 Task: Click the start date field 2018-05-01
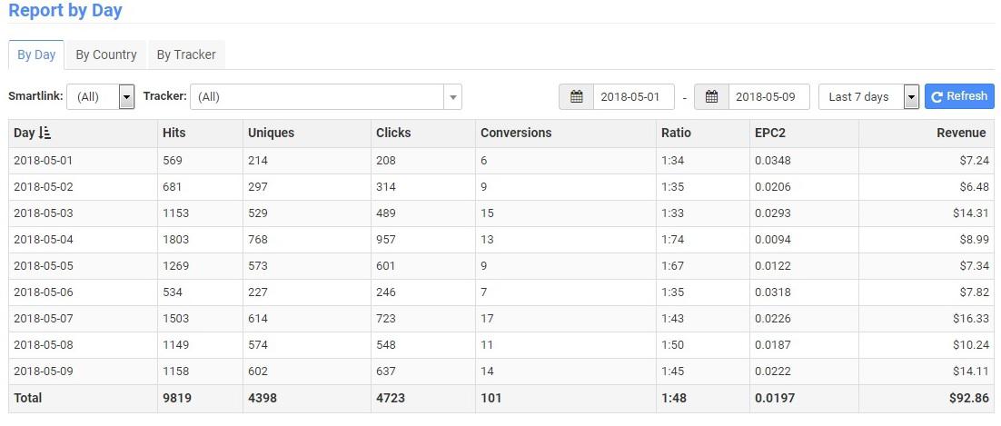coord(634,97)
